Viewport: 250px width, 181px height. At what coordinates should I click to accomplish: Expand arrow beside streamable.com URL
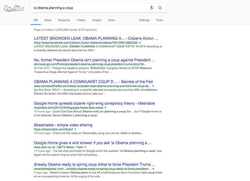[75, 129]
